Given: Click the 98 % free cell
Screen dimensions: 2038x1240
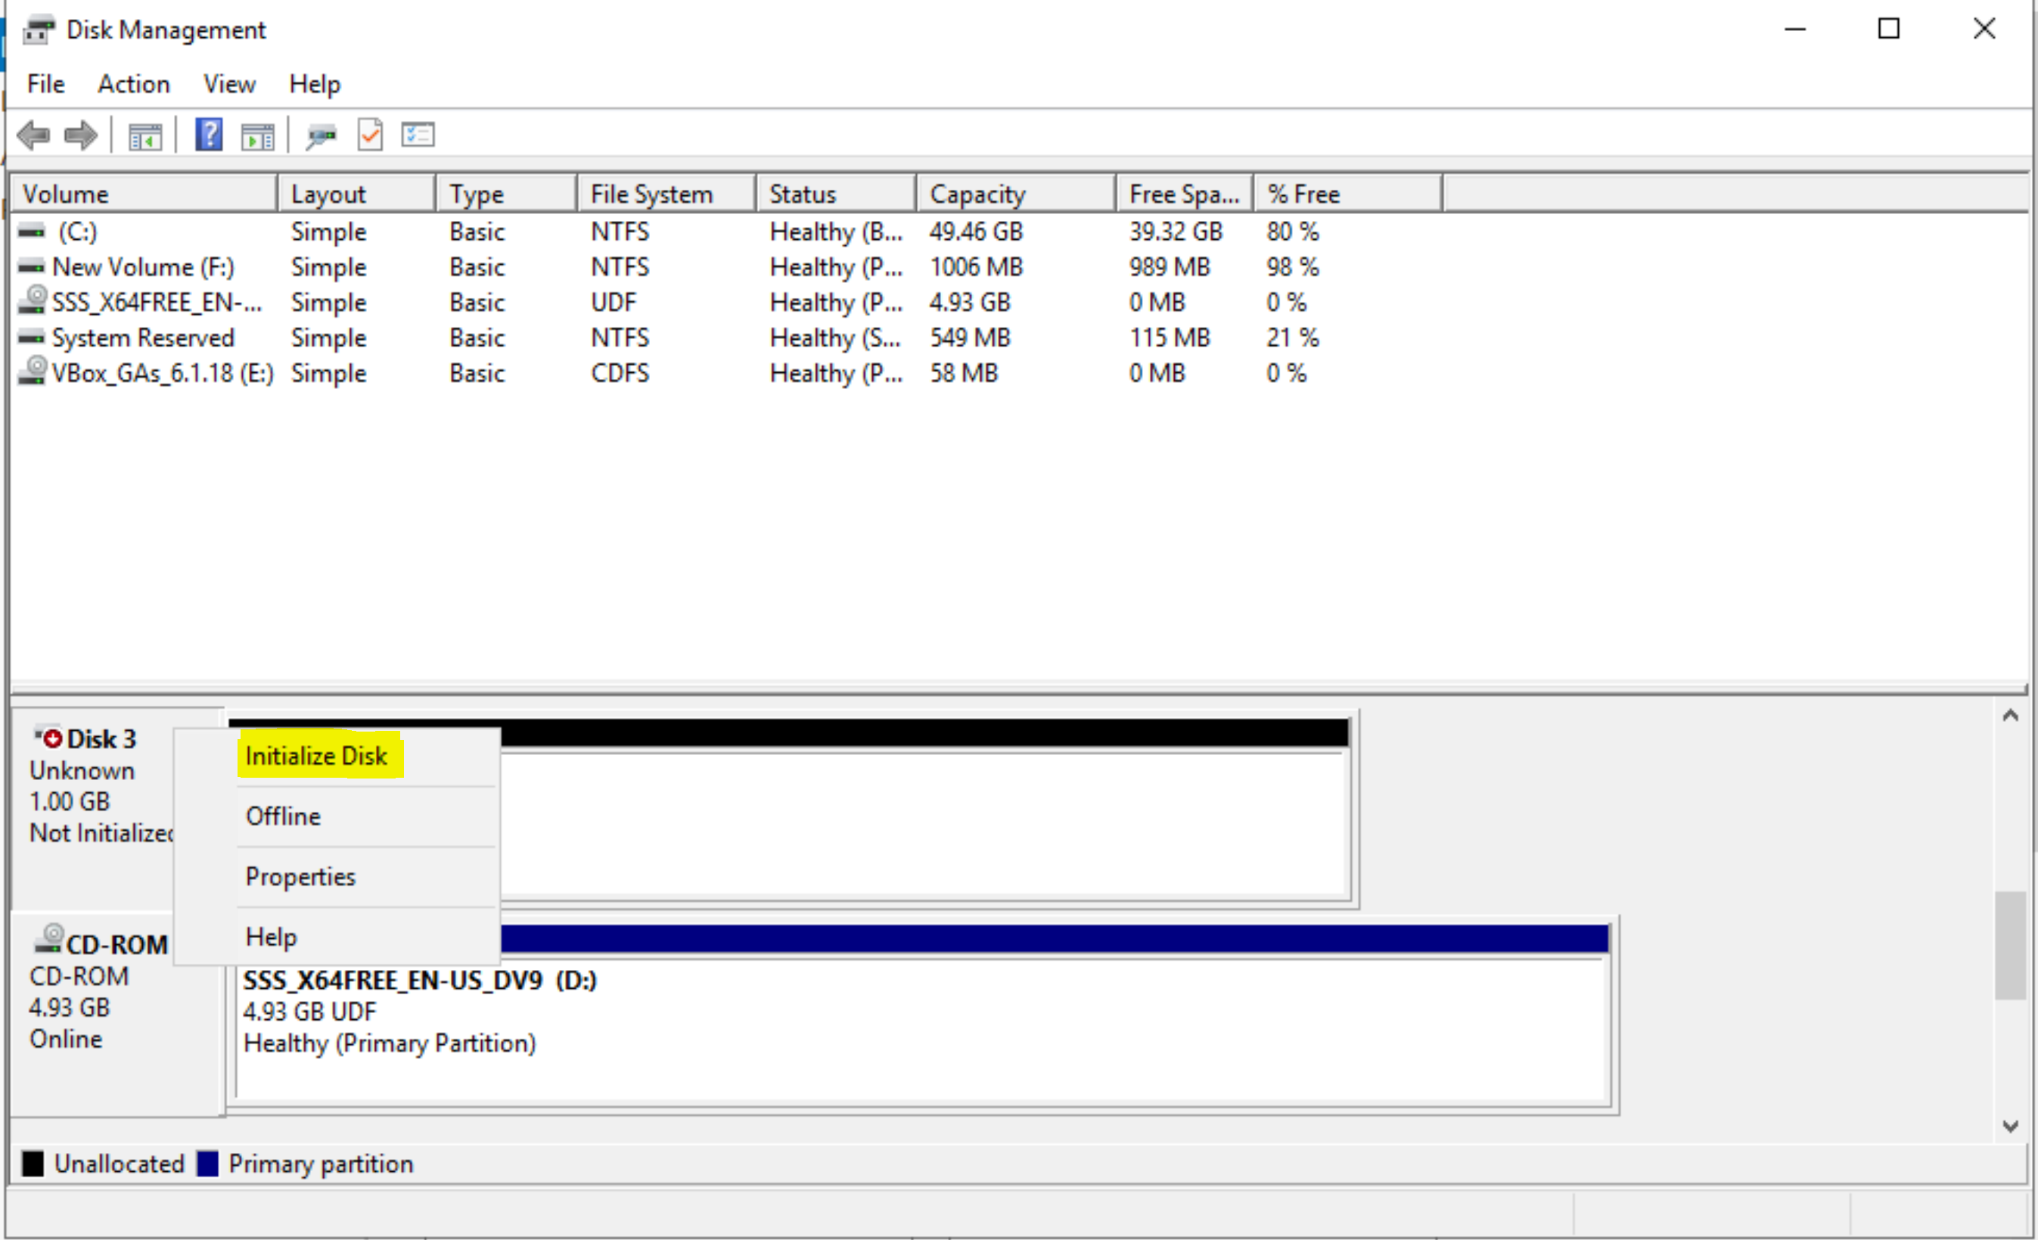Looking at the screenshot, I should [x=1293, y=267].
